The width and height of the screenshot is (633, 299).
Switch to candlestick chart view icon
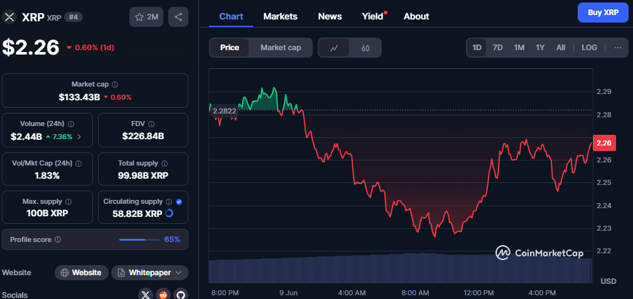click(x=365, y=48)
